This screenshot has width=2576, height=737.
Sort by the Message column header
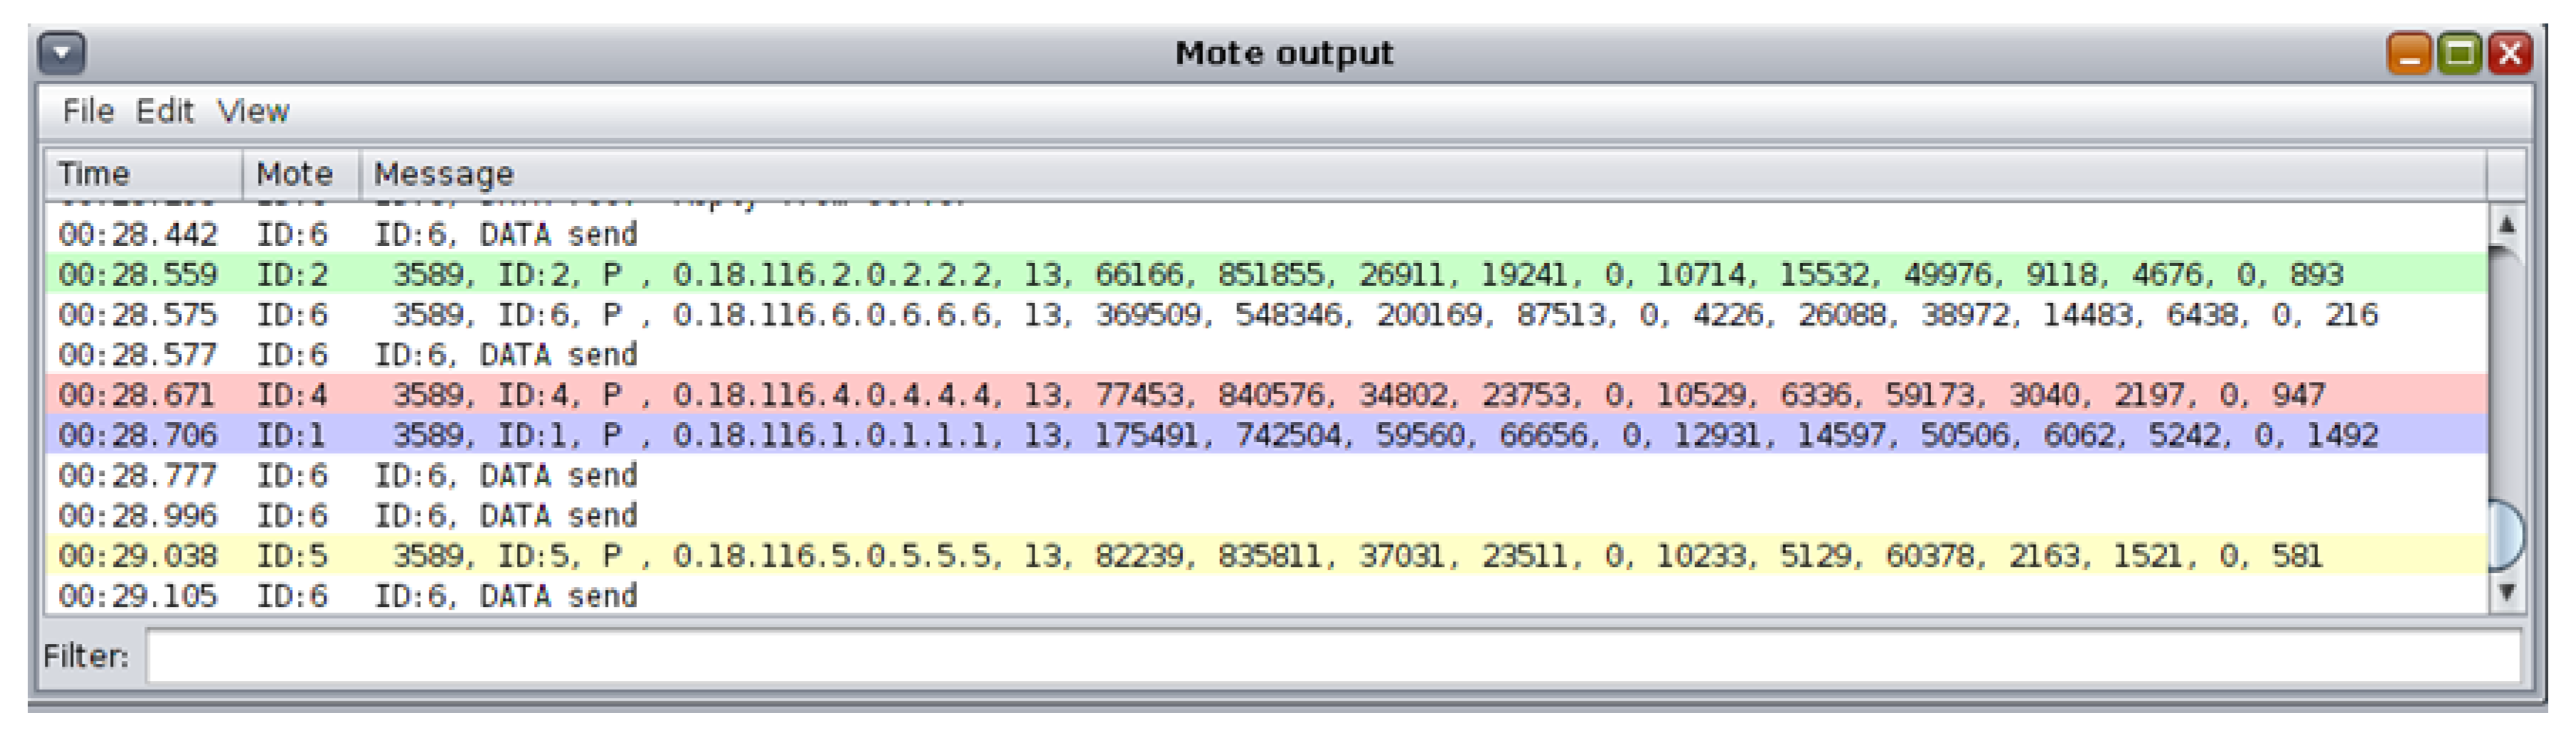1423,174
